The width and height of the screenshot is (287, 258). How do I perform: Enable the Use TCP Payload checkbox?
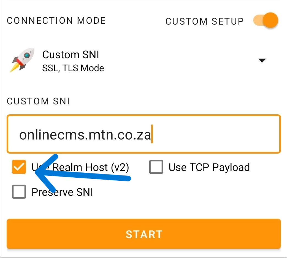coord(156,167)
